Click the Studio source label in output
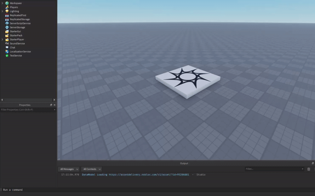This screenshot has width=315, height=196. point(201,175)
